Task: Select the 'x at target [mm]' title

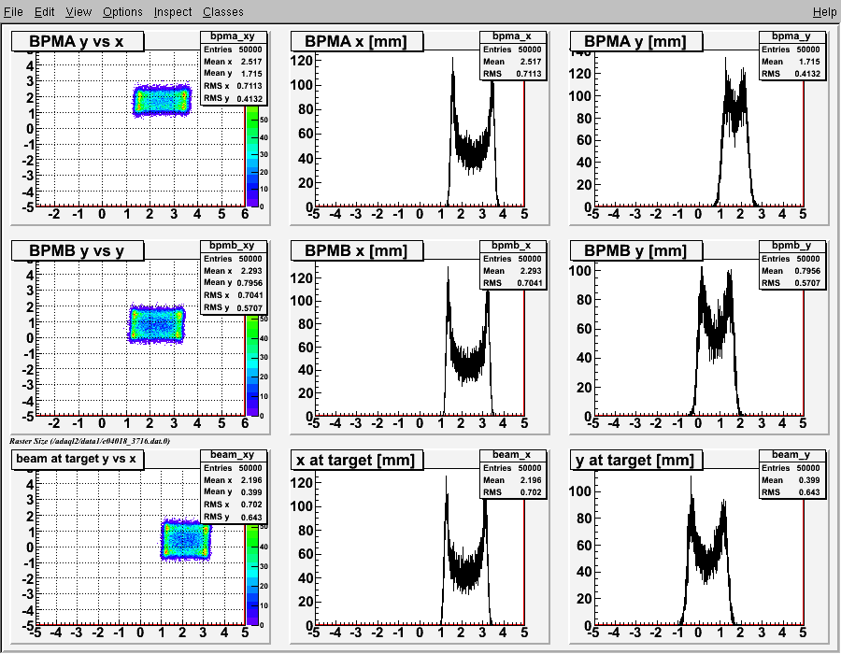Action: pyautogui.click(x=357, y=460)
